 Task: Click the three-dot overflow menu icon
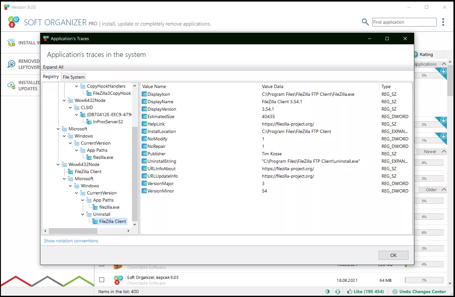443,22
